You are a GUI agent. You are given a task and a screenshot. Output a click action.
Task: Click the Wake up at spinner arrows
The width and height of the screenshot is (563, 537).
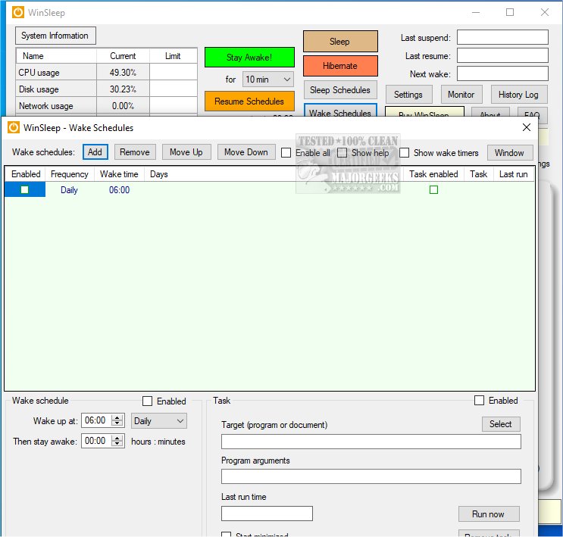coord(117,420)
